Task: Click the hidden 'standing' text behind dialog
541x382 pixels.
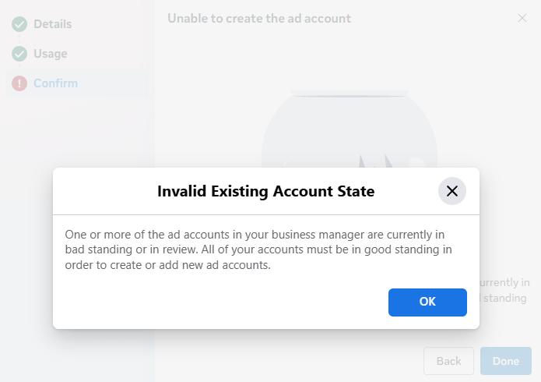Action: 504,298
